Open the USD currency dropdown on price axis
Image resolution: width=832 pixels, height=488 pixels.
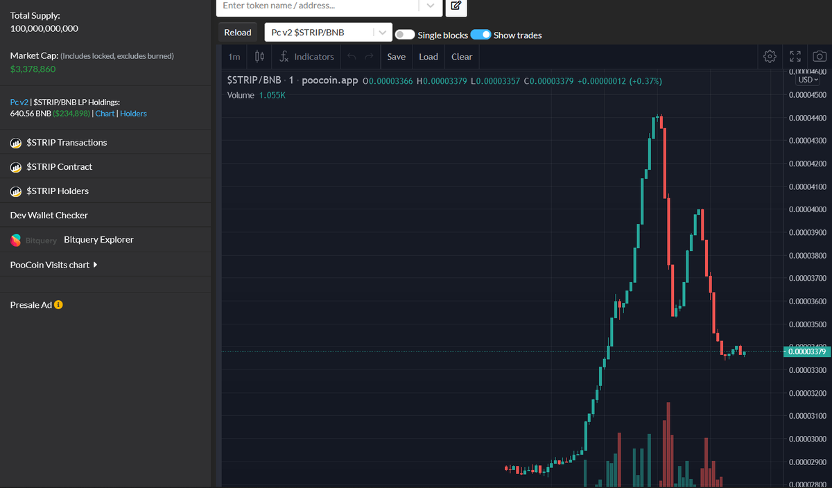pos(808,79)
